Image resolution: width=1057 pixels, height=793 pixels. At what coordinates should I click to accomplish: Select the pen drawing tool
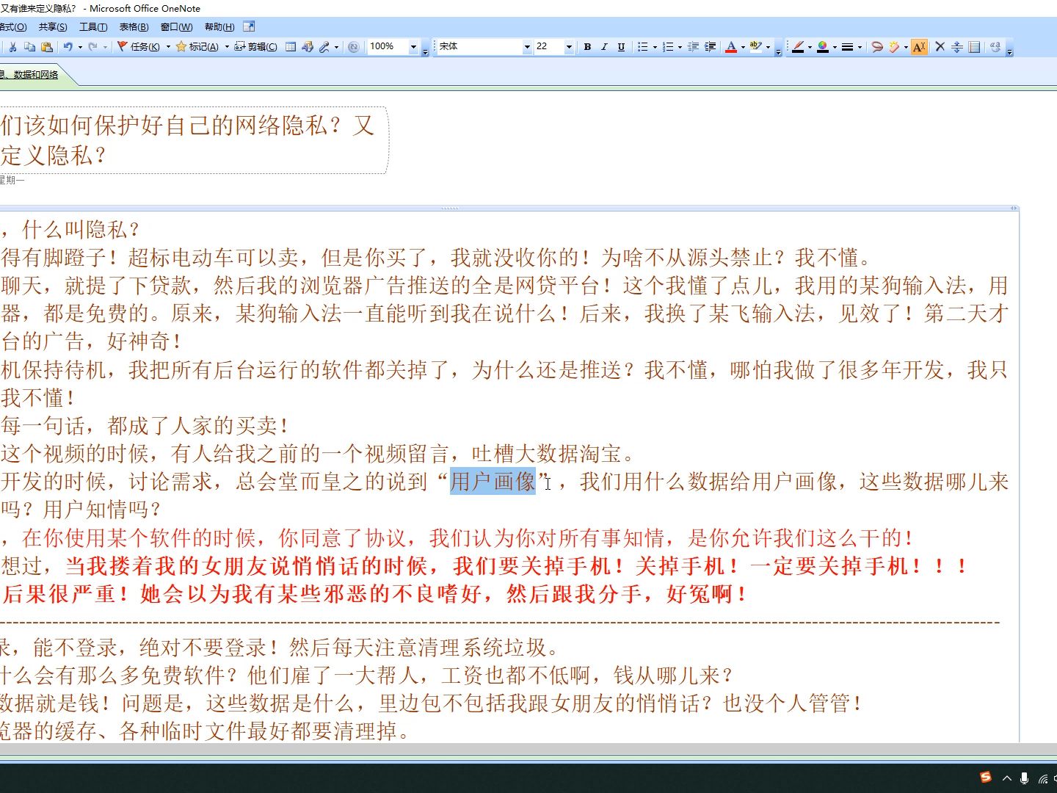tap(798, 46)
